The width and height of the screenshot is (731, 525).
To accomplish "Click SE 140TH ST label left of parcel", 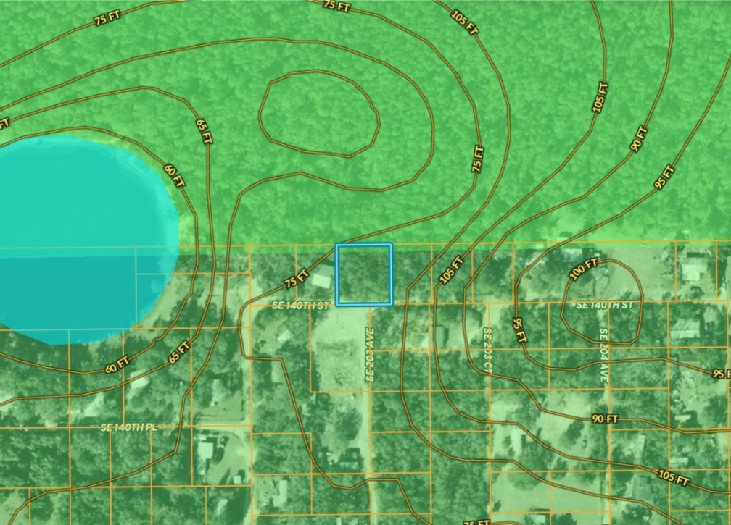I will pyautogui.click(x=301, y=306).
